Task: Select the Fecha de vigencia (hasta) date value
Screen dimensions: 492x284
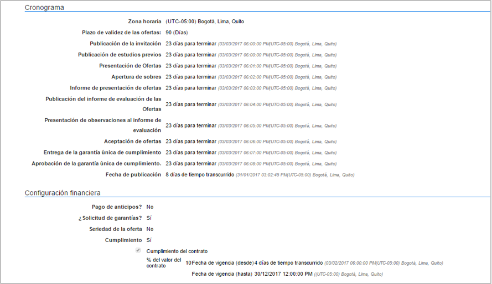Action: (x=283, y=274)
